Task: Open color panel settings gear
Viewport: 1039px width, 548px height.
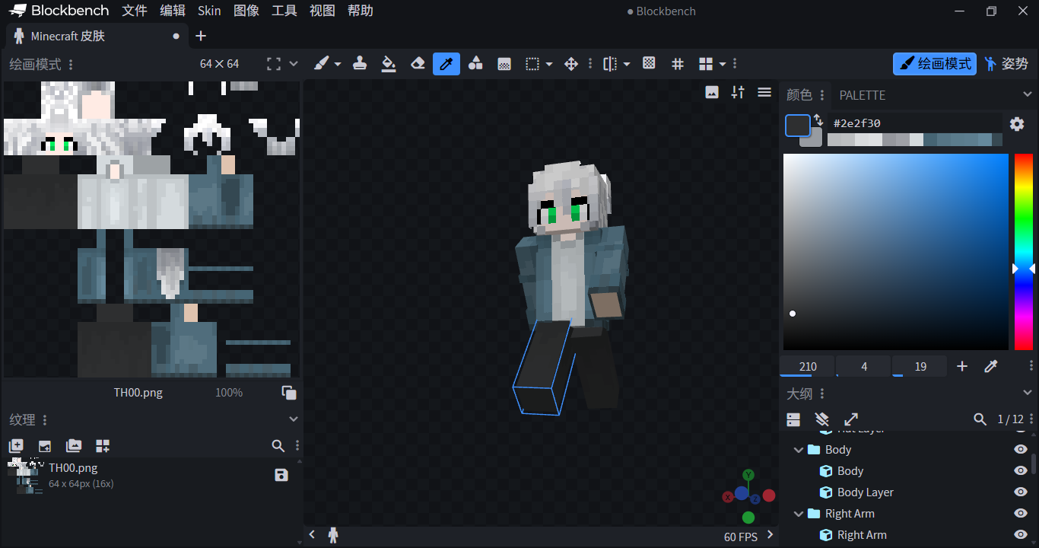Action: (x=1017, y=124)
